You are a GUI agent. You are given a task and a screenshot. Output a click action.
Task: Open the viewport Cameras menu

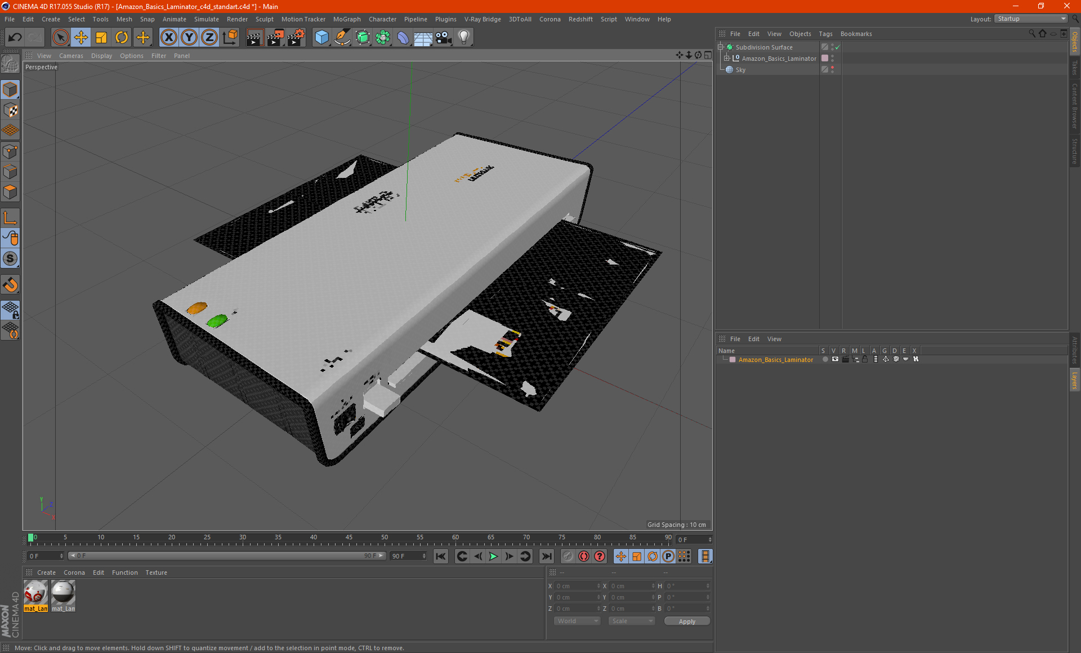[71, 56]
